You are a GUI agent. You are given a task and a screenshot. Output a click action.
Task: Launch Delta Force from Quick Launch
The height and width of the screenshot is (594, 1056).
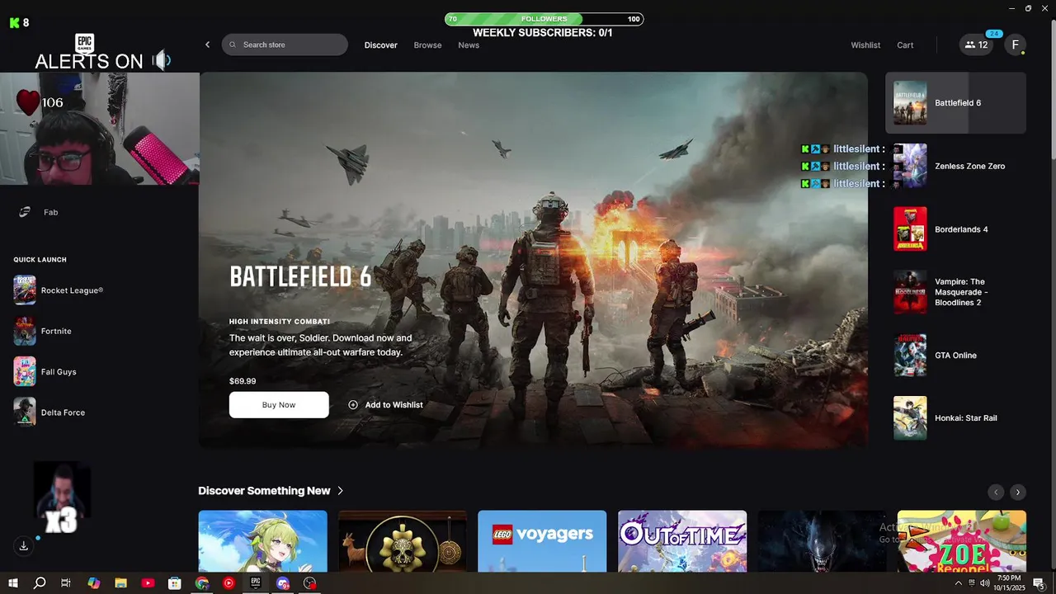[50, 412]
